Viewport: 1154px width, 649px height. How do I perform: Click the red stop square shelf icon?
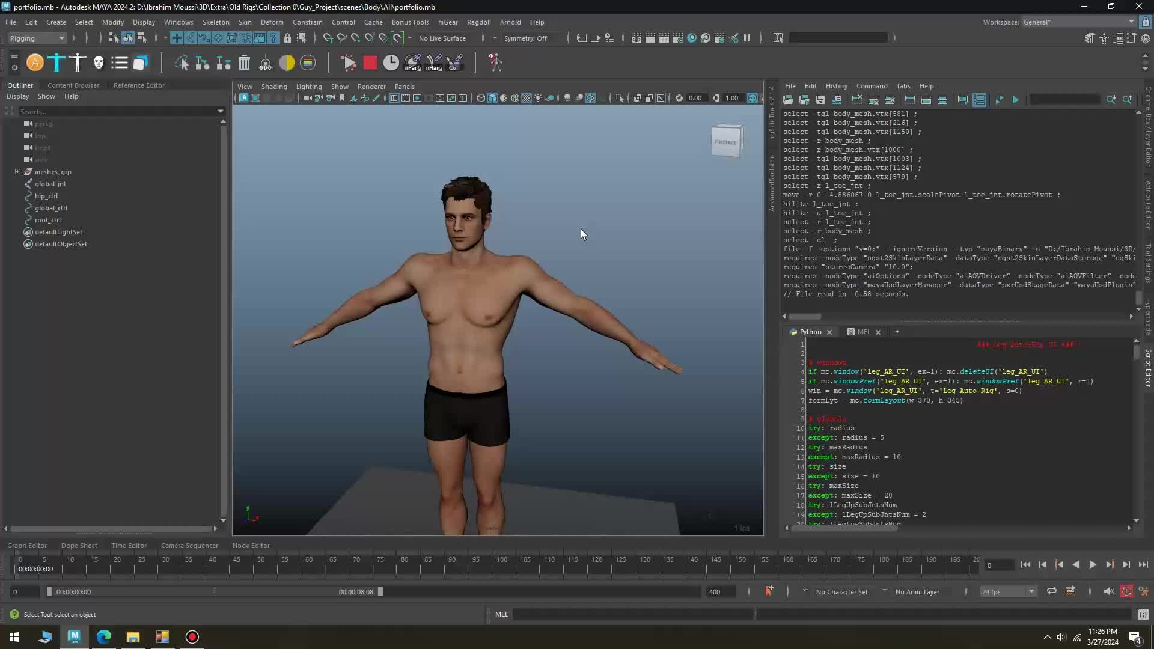tap(370, 63)
